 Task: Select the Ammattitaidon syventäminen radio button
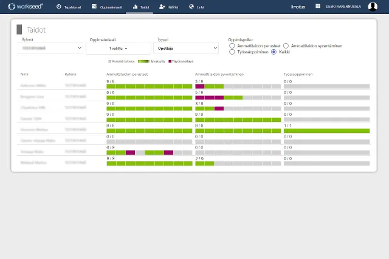tap(286, 46)
